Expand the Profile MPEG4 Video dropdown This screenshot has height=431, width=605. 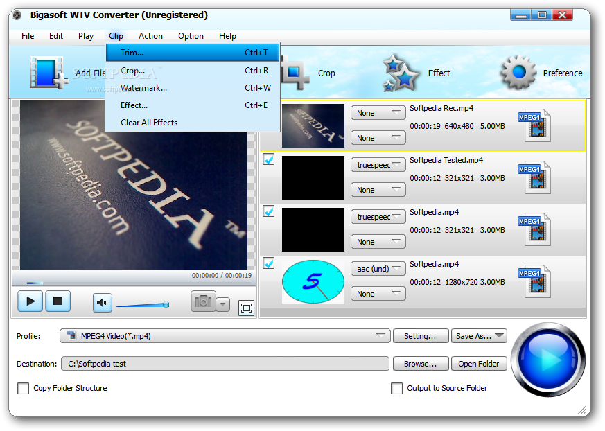point(225,336)
